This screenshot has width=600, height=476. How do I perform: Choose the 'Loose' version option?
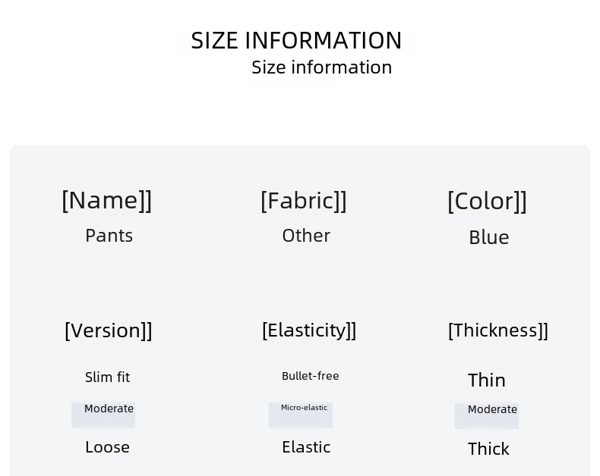click(107, 447)
